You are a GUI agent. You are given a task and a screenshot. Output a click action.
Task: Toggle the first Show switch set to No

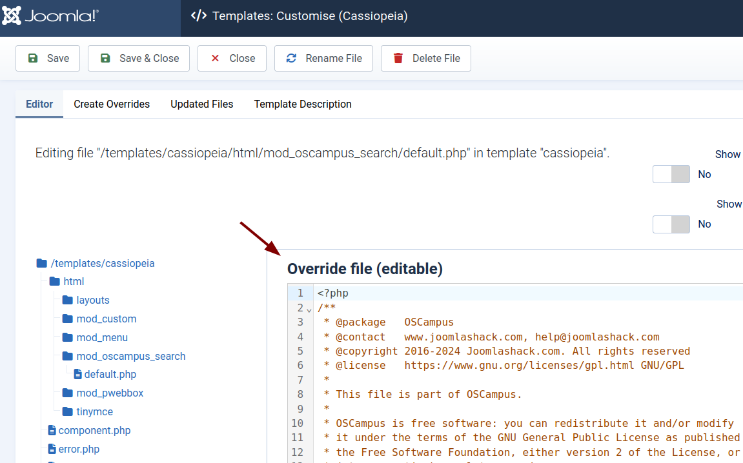click(x=671, y=174)
